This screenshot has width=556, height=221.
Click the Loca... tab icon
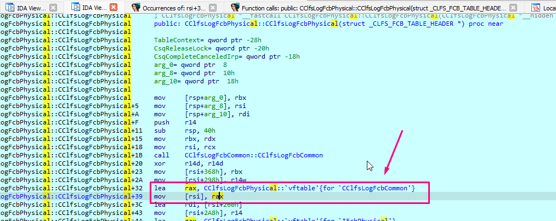click(535, 8)
